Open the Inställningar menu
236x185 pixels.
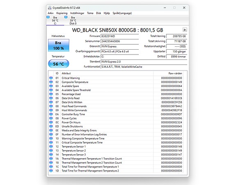coord(77,13)
